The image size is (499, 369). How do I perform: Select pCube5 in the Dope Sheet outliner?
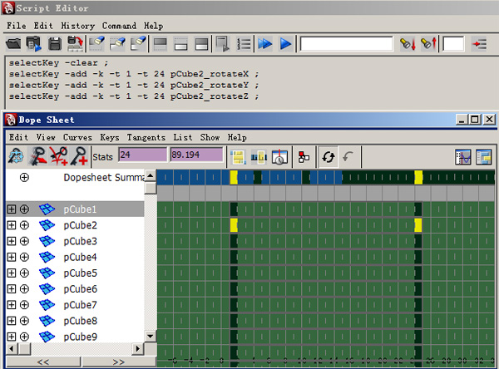(x=80, y=273)
